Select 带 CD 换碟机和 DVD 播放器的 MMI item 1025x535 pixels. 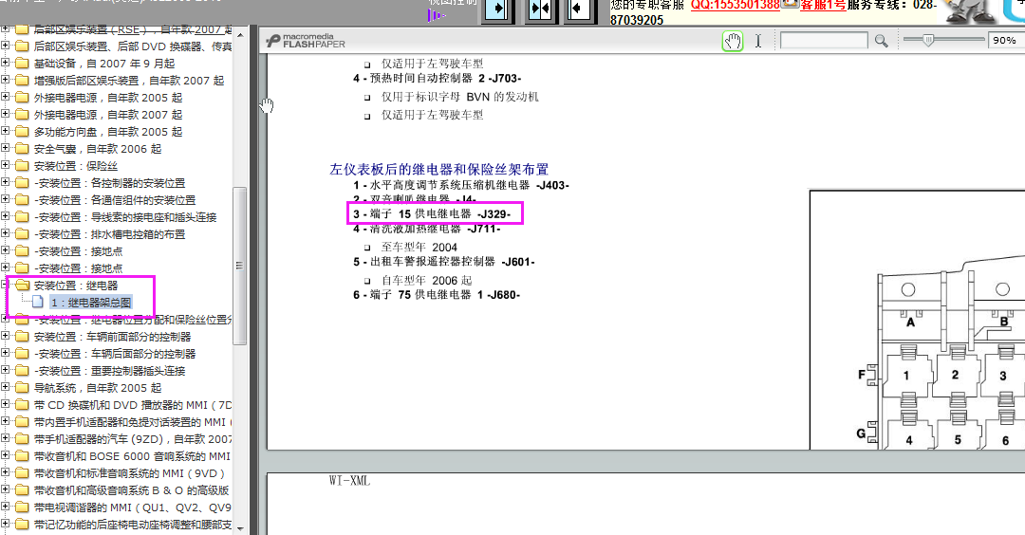(133, 405)
